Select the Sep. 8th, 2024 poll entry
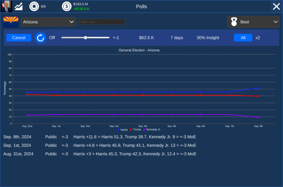Viewport: 283px width, 187px height. [x=99, y=137]
